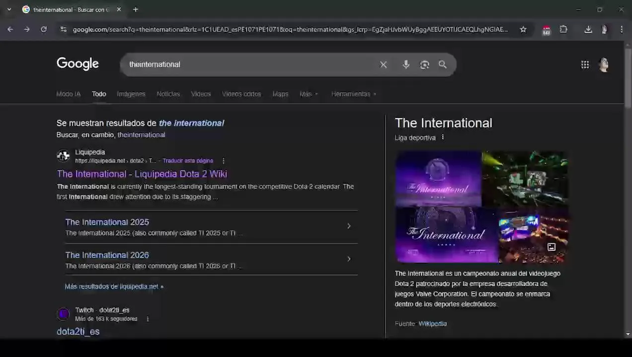Open The International 2026 sublink

tap(107, 255)
